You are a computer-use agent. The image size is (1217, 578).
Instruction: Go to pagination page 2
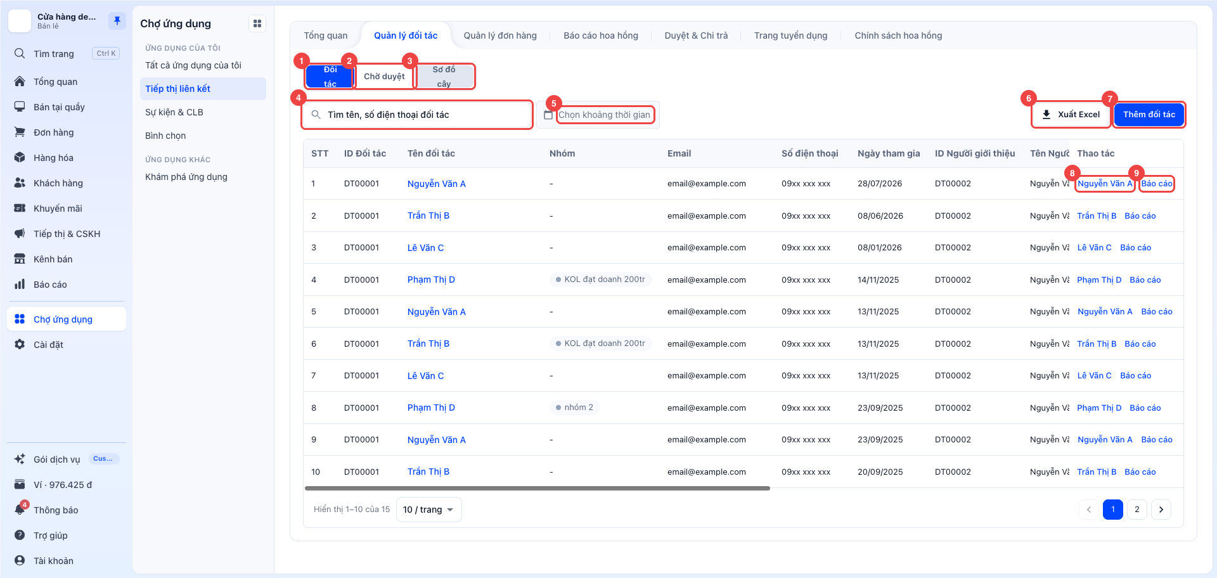click(x=1137, y=510)
